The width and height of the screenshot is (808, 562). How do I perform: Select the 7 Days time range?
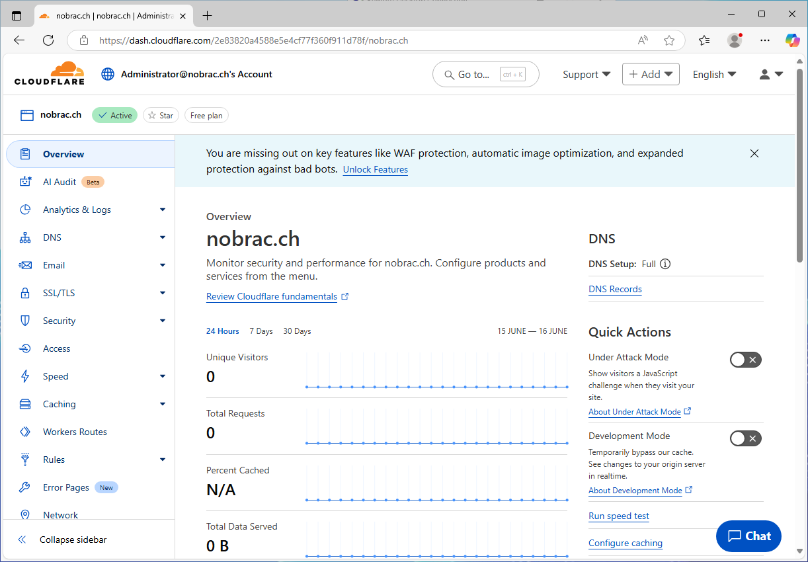click(261, 331)
